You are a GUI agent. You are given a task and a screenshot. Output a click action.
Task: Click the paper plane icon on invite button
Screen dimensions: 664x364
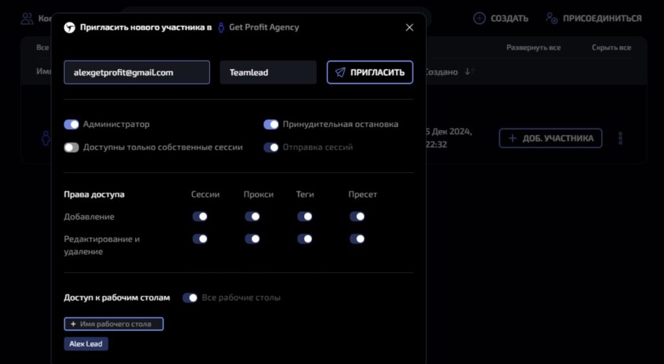pos(340,73)
